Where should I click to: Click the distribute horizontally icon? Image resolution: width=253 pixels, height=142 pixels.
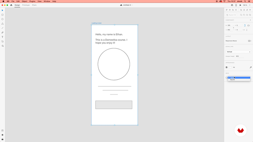[250, 10]
